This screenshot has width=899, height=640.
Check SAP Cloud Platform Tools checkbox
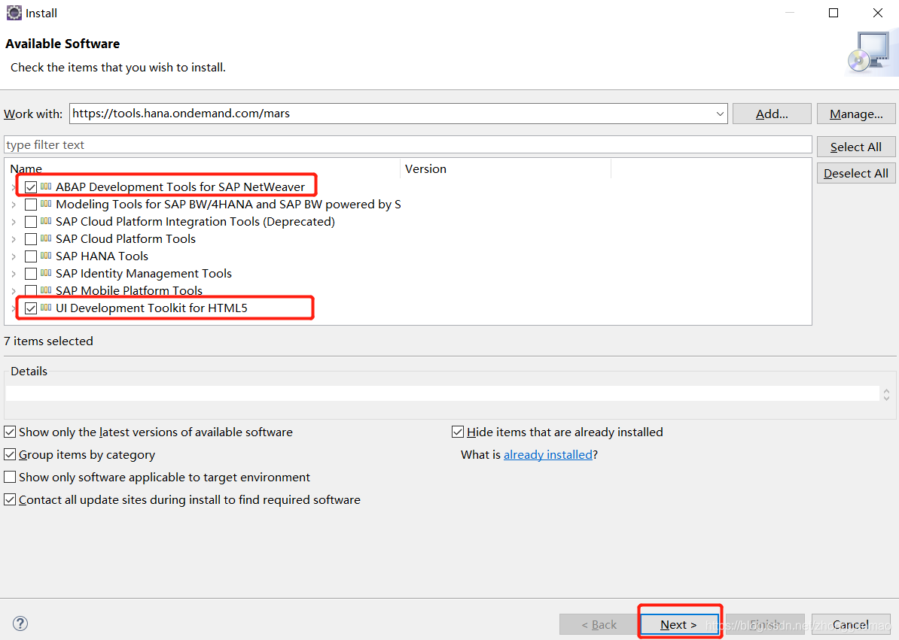click(x=31, y=238)
